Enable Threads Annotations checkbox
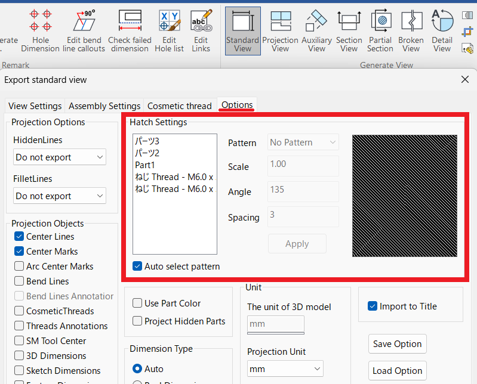Image resolution: width=477 pixels, height=384 pixels. (x=19, y=326)
